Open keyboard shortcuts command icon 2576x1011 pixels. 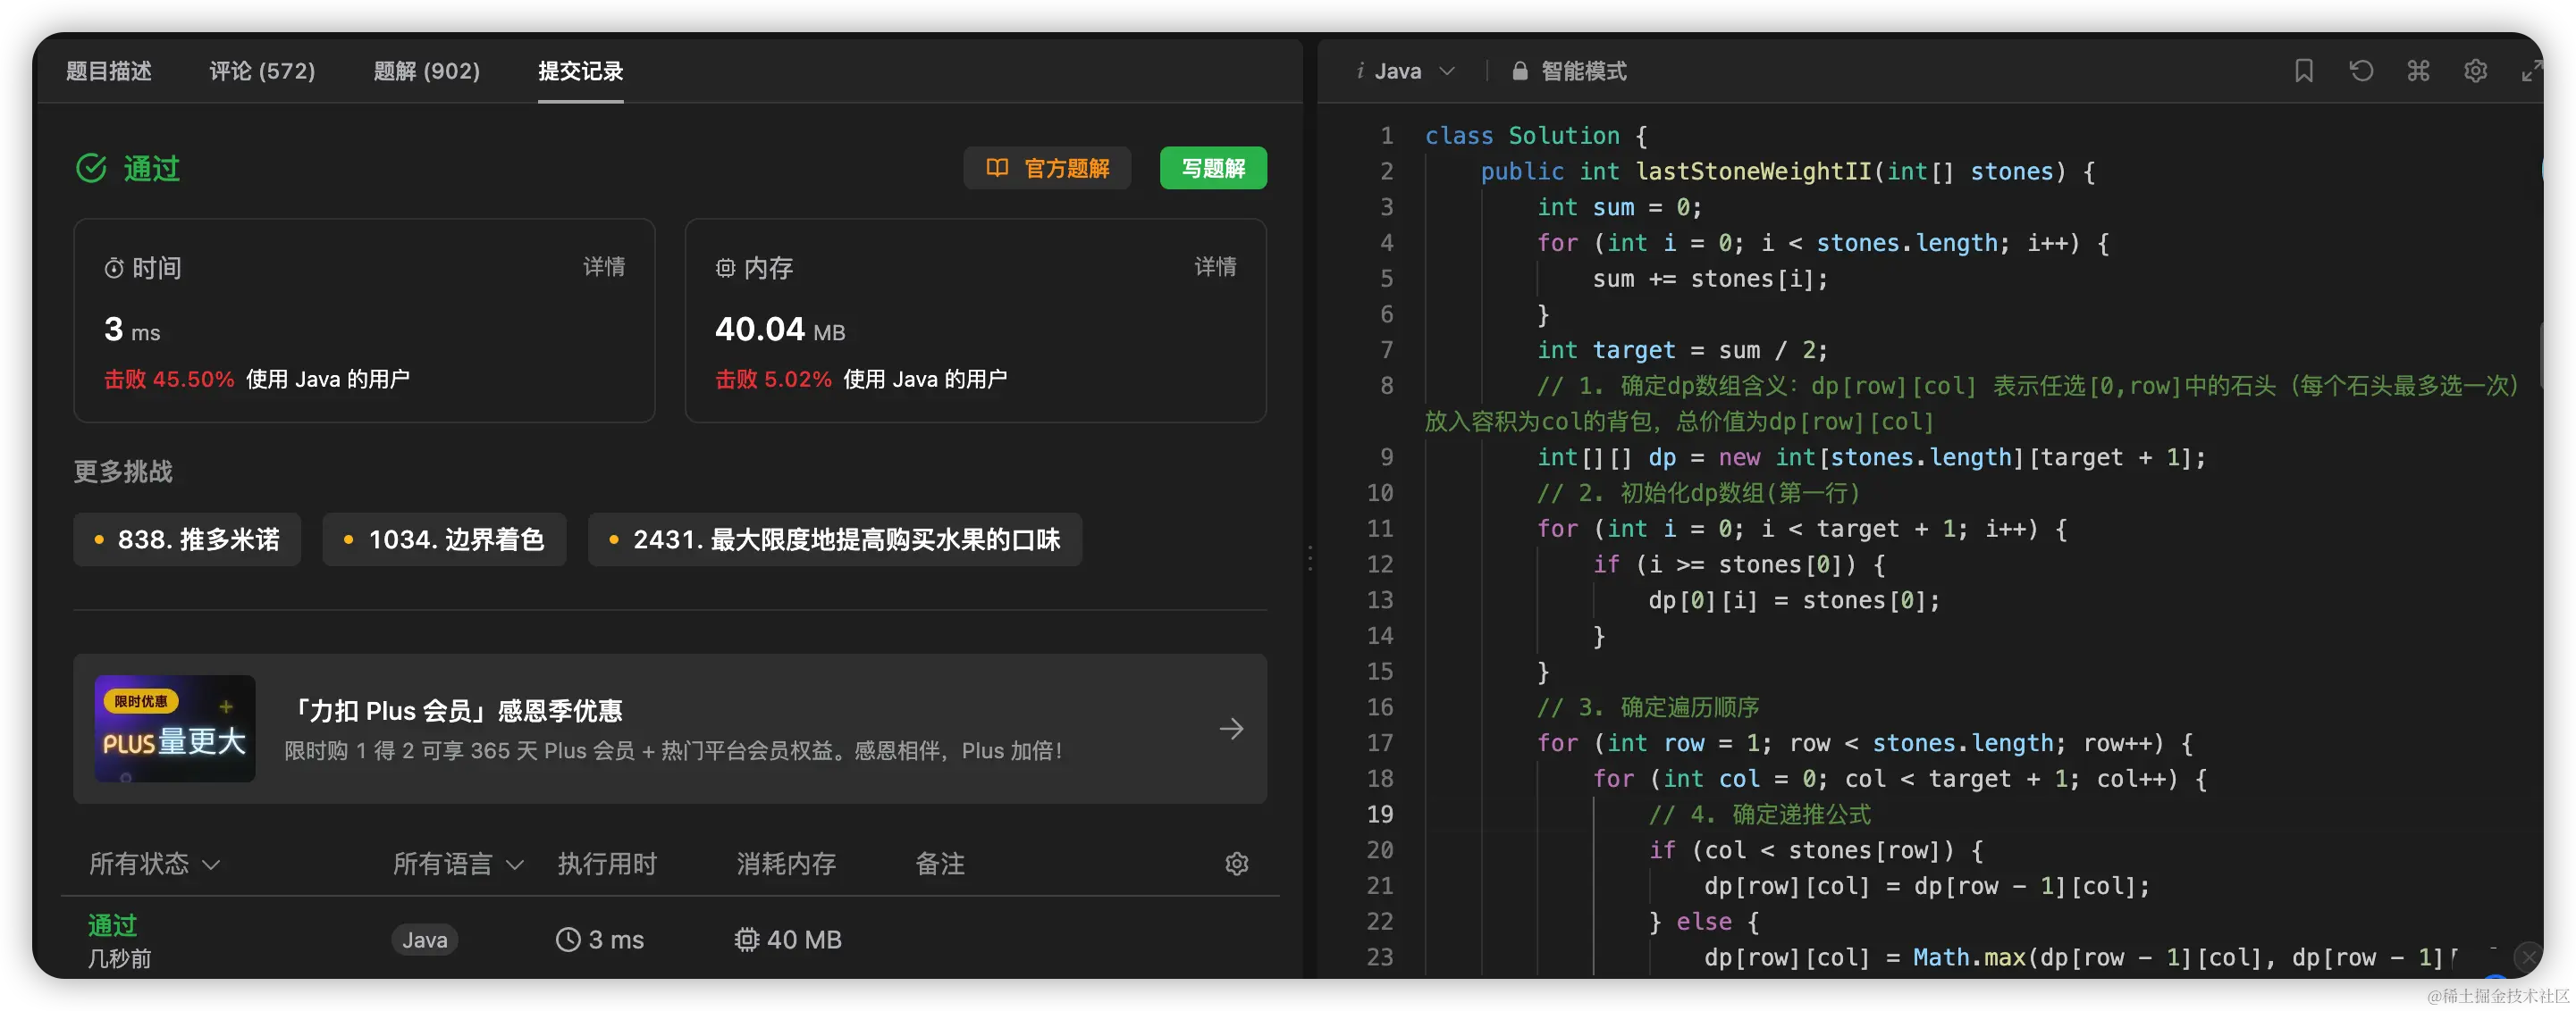[x=2418, y=71]
